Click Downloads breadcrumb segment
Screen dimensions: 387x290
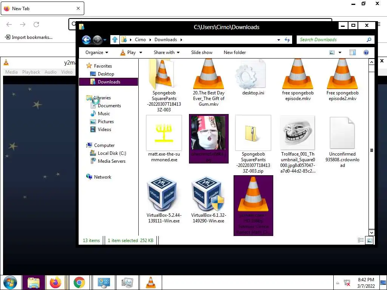[x=166, y=40]
